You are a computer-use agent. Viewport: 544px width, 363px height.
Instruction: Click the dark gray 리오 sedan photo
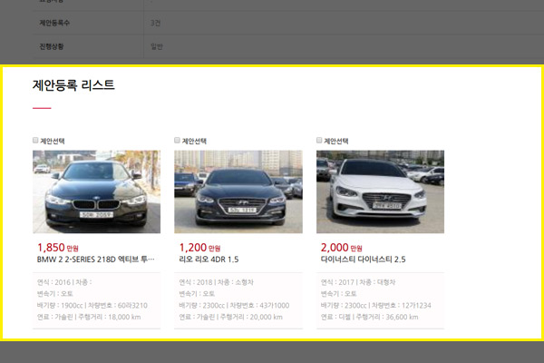click(x=238, y=191)
